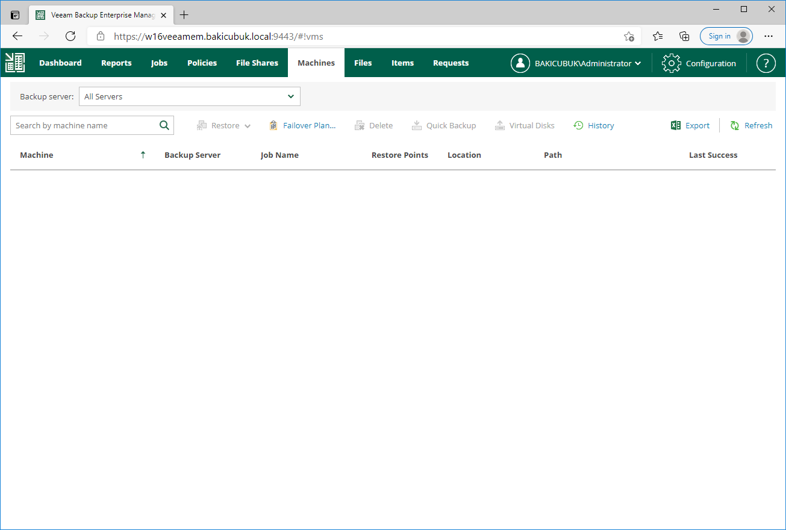The width and height of the screenshot is (786, 530).
Task: Export machine list to Excel
Action: click(x=690, y=125)
